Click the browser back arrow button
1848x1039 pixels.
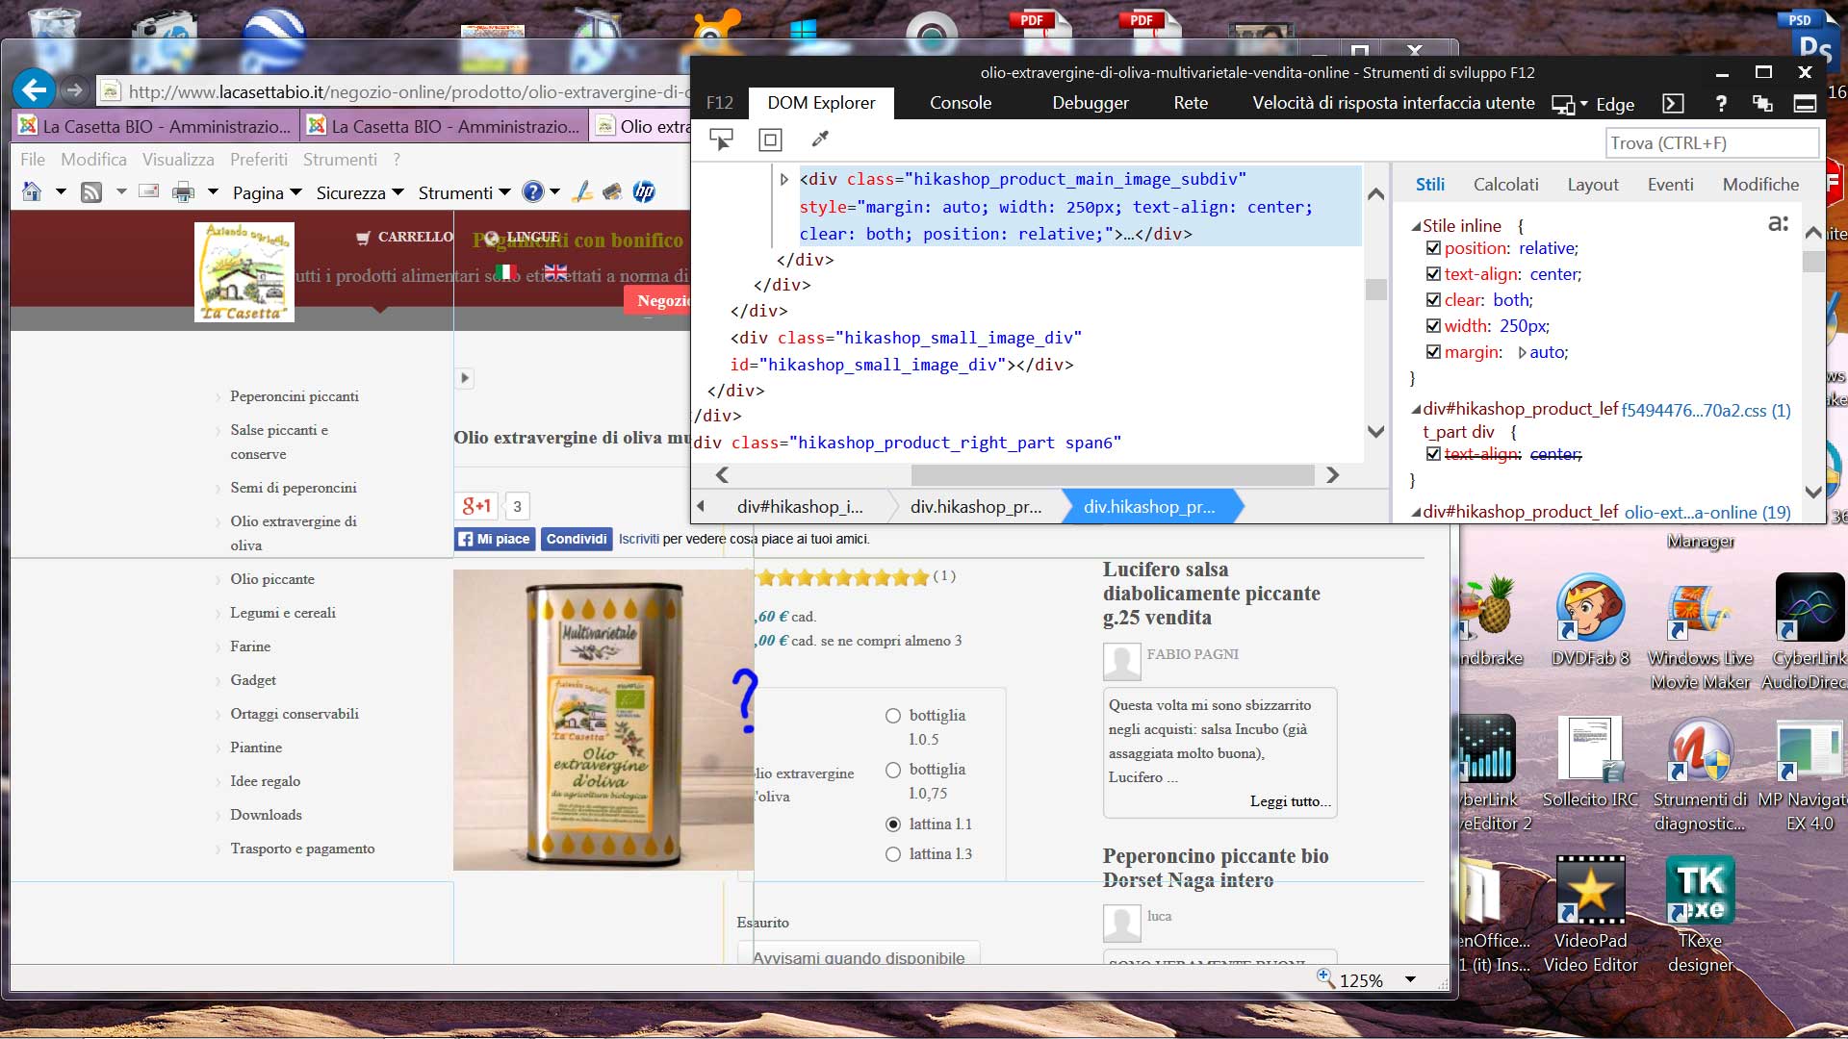click(35, 90)
